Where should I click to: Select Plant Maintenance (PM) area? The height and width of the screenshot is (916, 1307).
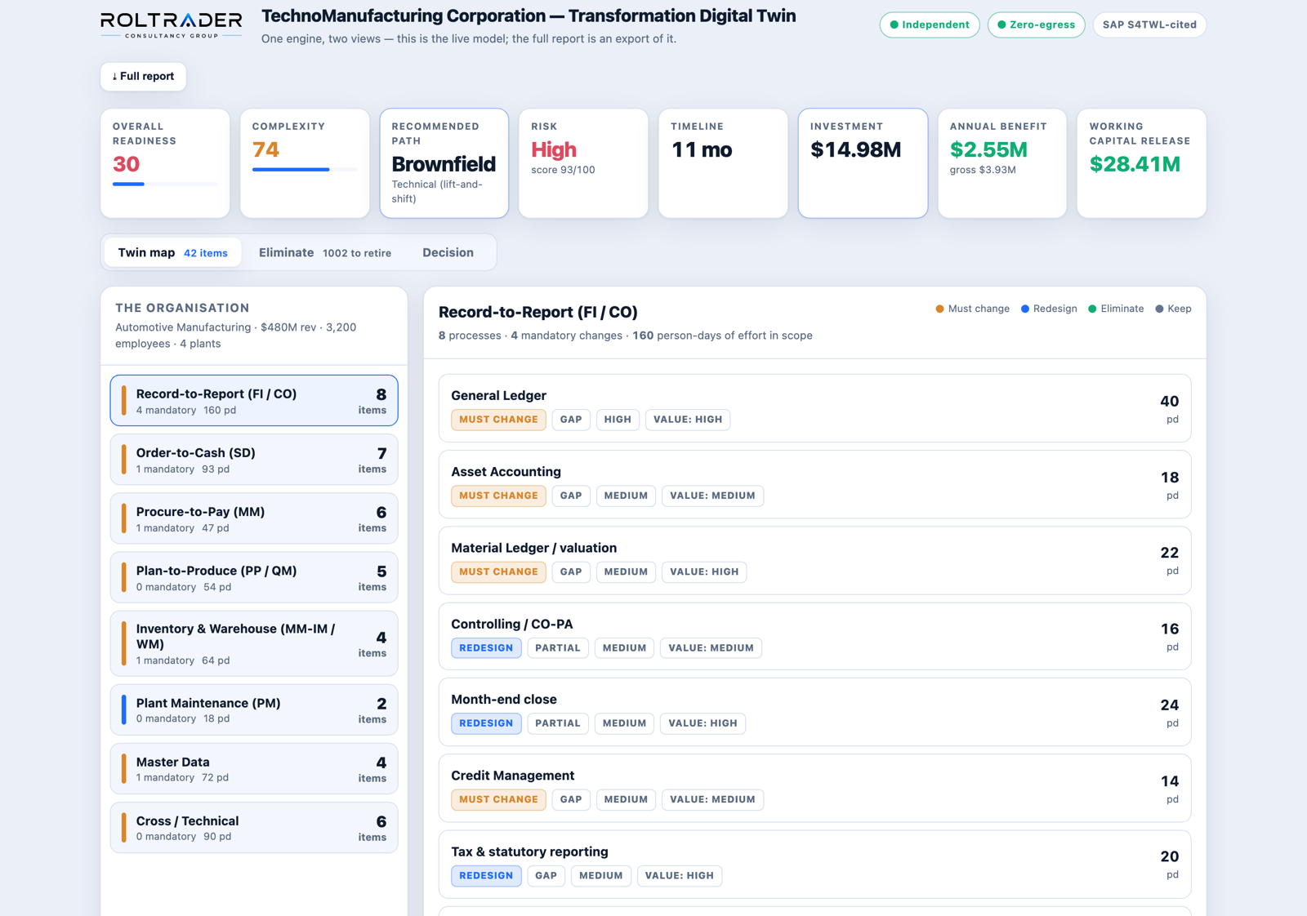(254, 709)
